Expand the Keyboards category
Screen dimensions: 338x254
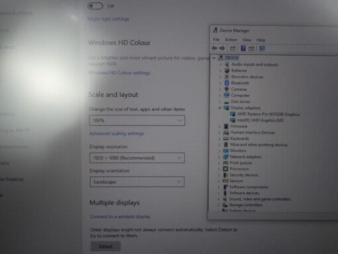tap(219, 139)
